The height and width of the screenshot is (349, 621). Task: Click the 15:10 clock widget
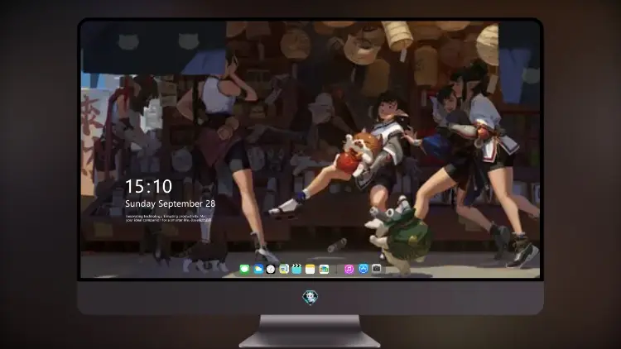click(x=148, y=186)
